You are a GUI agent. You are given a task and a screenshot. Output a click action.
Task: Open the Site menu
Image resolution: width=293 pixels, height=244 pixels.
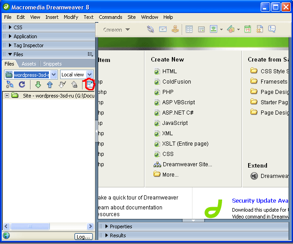coord(131,17)
